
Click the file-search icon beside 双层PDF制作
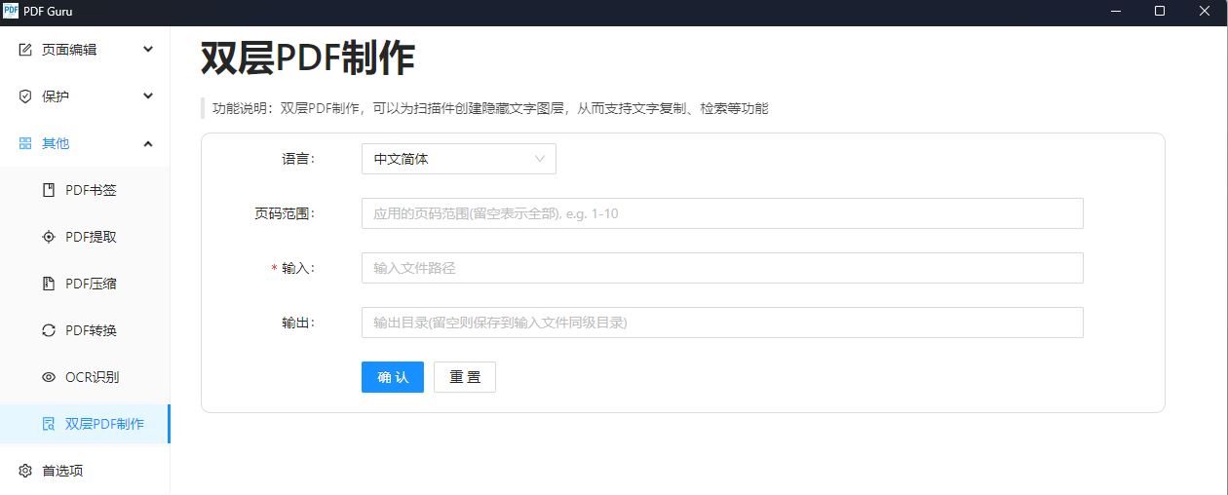(49, 424)
